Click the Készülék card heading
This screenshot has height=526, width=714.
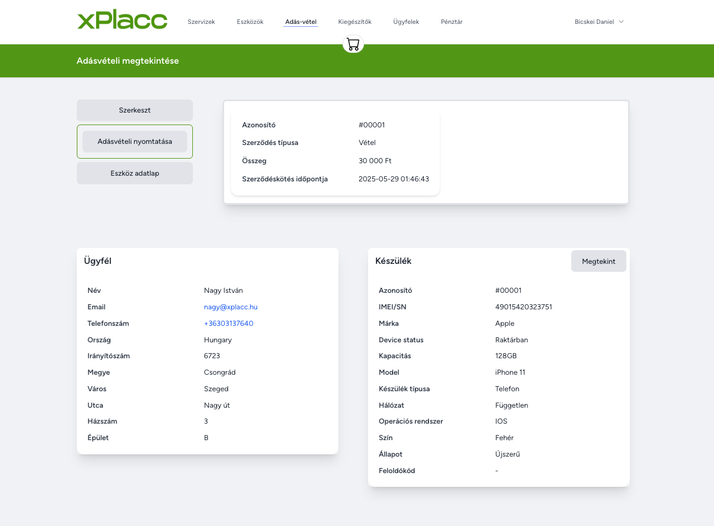coord(393,261)
